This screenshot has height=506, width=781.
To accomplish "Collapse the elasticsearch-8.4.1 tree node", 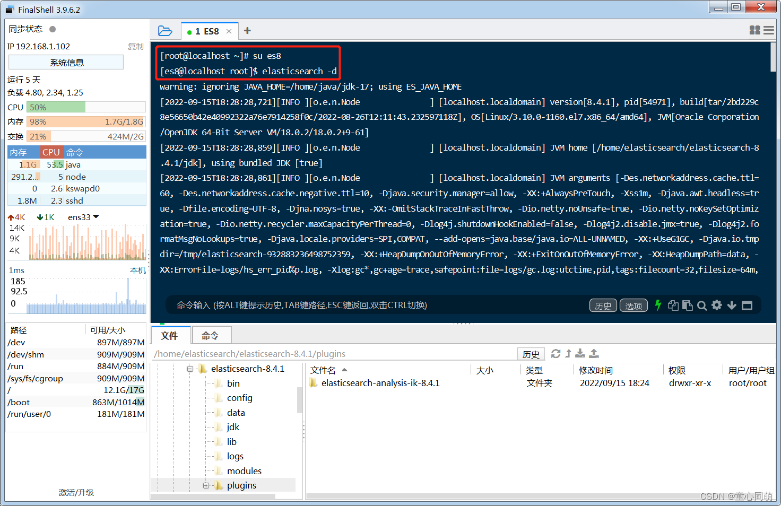I will click(x=190, y=368).
